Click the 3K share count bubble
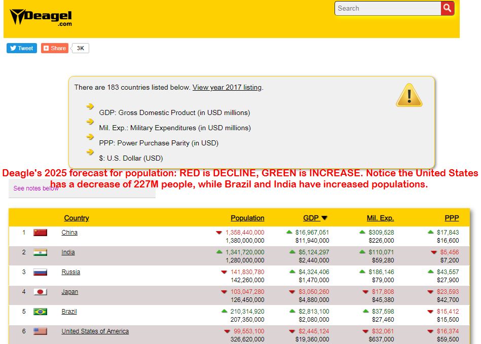This screenshot has height=344, width=481. pos(81,48)
